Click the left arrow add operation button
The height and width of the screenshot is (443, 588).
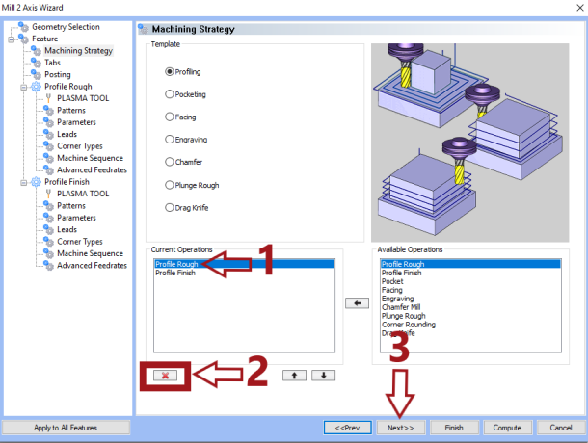click(357, 302)
